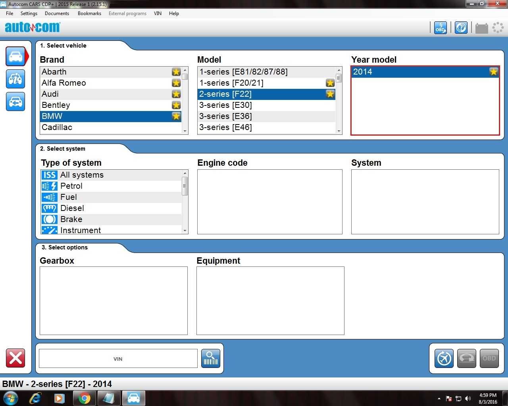
Task: Click the Type of system scrollbar thumb
Action: tap(185, 186)
